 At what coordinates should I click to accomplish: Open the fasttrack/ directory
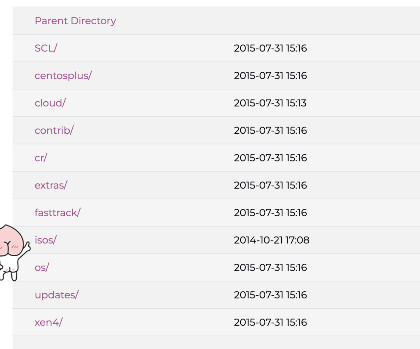(58, 213)
